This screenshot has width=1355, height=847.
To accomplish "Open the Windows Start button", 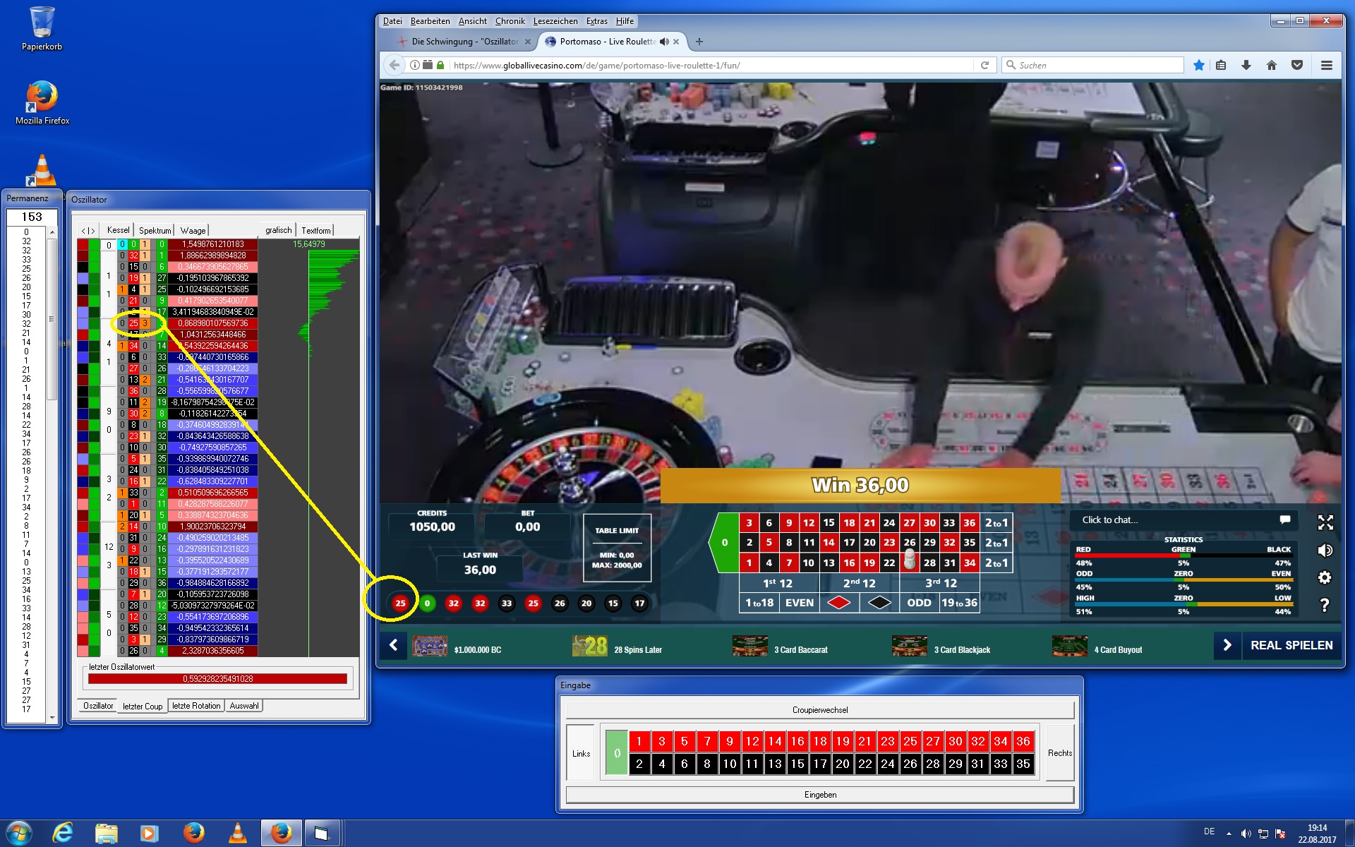I will click(19, 834).
